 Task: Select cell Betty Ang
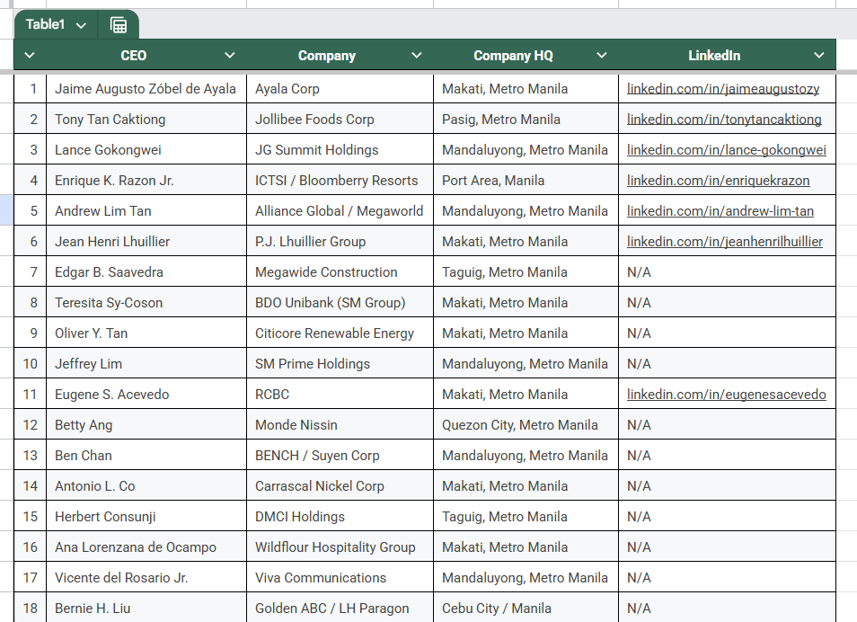(146, 425)
